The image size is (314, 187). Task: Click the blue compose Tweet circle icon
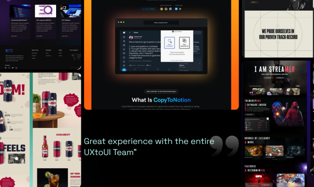pyautogui.click(x=124, y=70)
